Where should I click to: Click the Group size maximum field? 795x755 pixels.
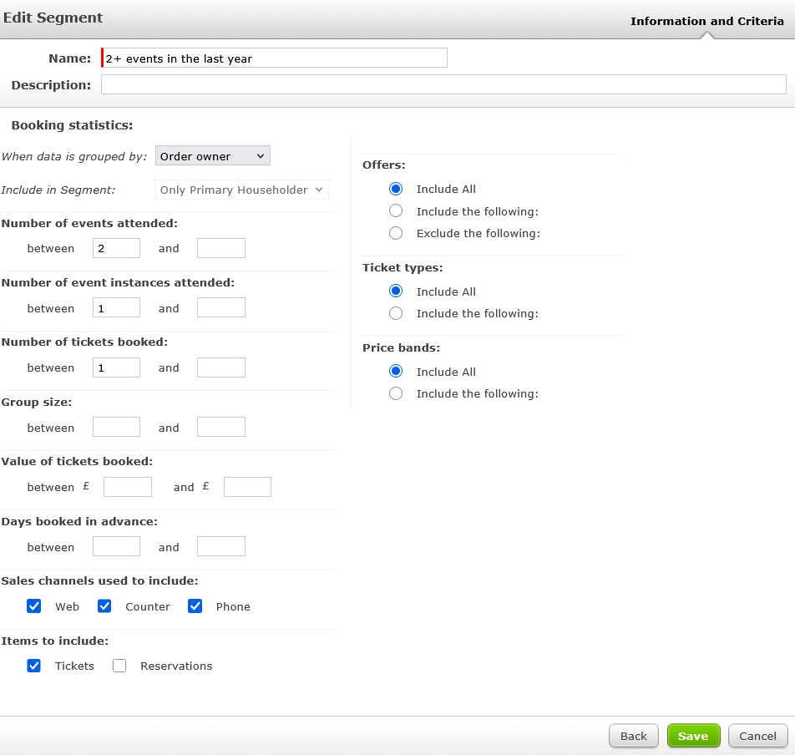click(220, 428)
